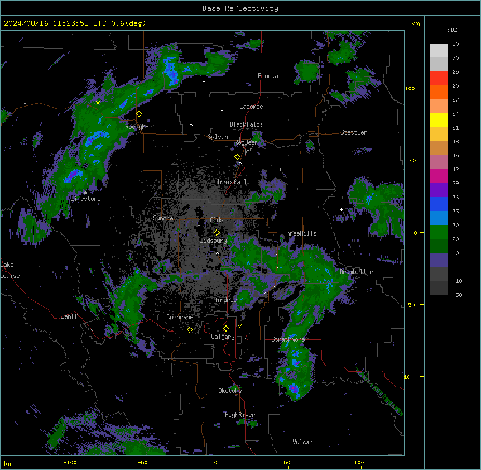This screenshot has height=470, width=481.
Task: Select the Innisfail label
Action: coord(232,182)
